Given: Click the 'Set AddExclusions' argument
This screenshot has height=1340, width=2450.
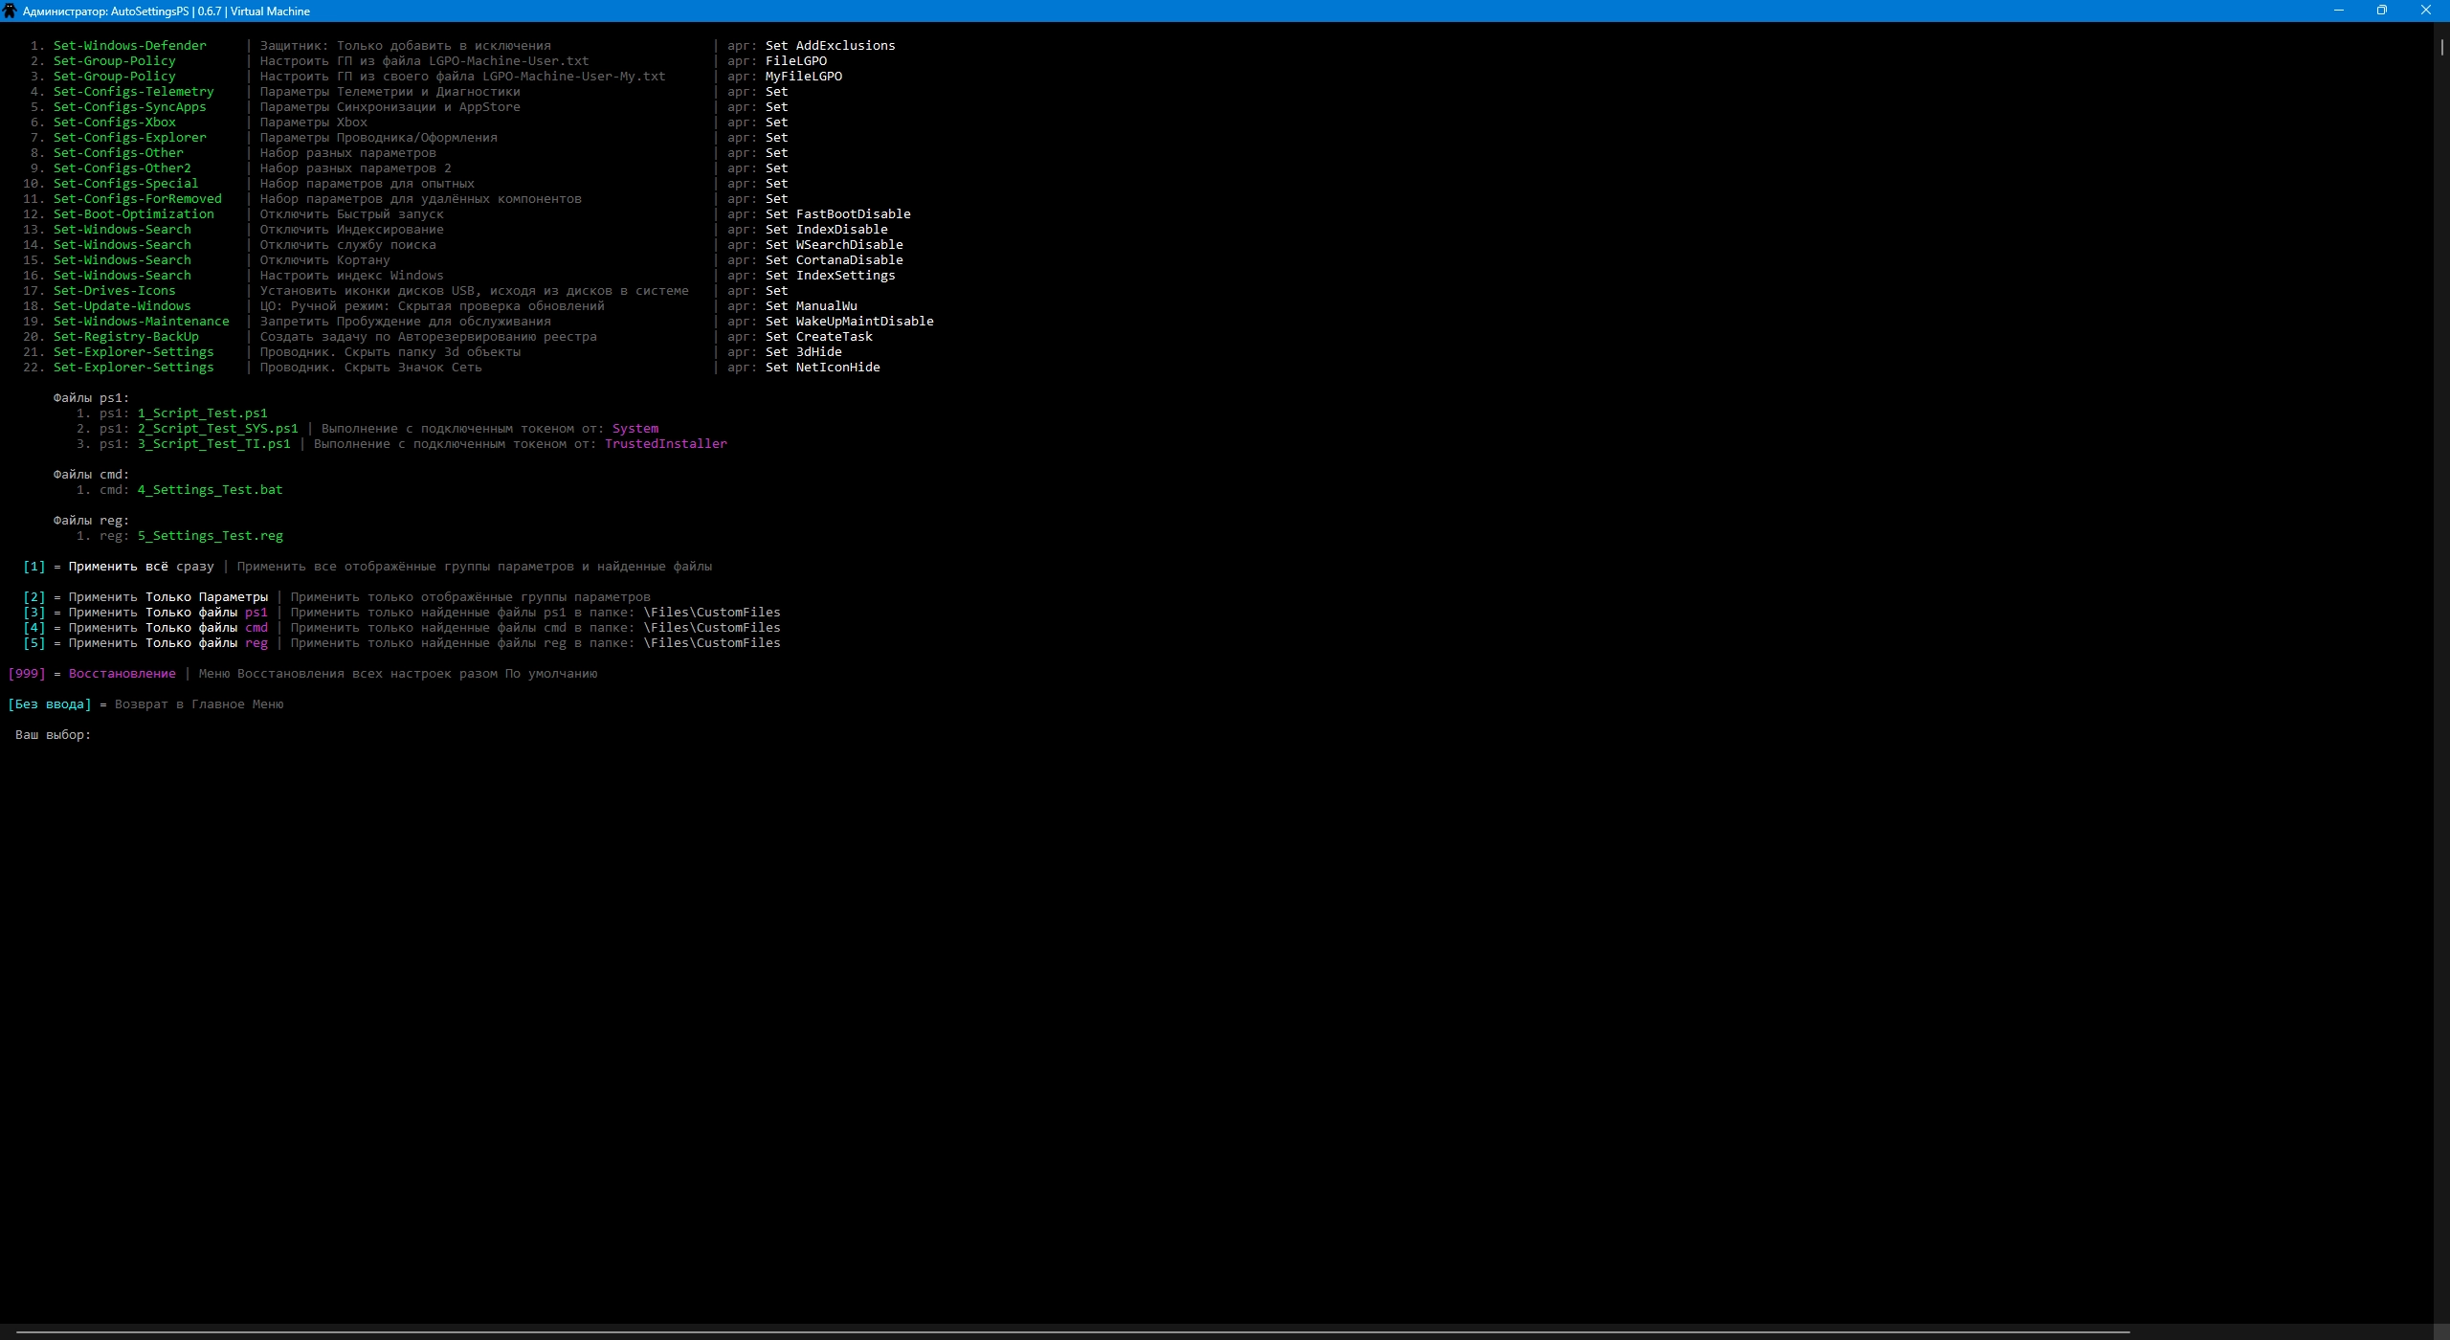Looking at the screenshot, I should click(x=831, y=46).
